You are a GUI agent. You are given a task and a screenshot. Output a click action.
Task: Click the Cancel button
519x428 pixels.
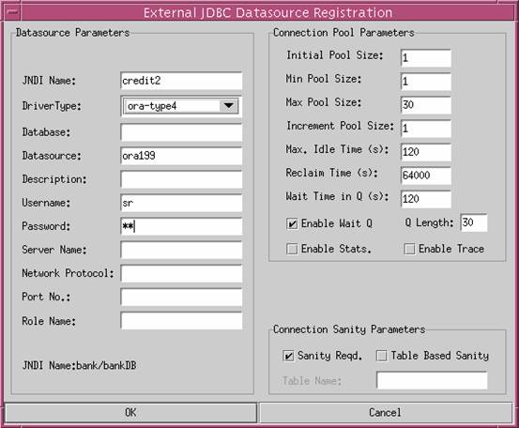click(386, 412)
